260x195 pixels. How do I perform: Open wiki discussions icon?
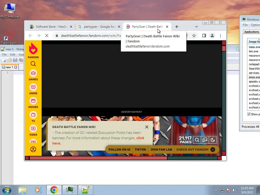(205, 140)
